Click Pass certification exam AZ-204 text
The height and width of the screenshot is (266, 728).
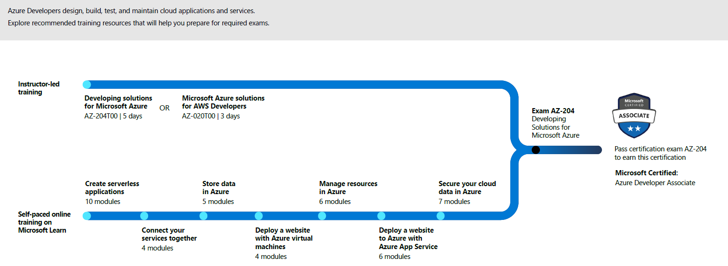point(661,153)
